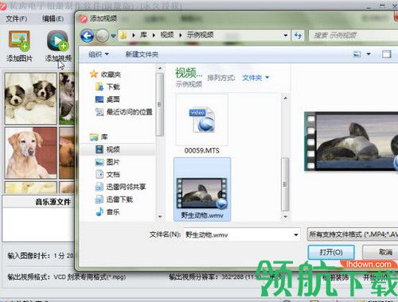Open the view options dropdown arrow
This screenshot has height=302, width=398.
click(x=369, y=54)
